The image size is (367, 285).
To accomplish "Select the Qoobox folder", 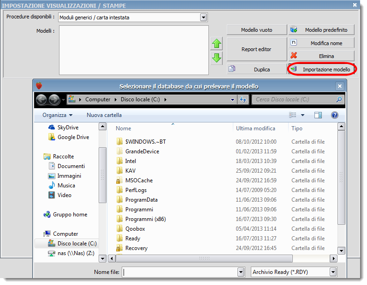I will tap(135, 229).
